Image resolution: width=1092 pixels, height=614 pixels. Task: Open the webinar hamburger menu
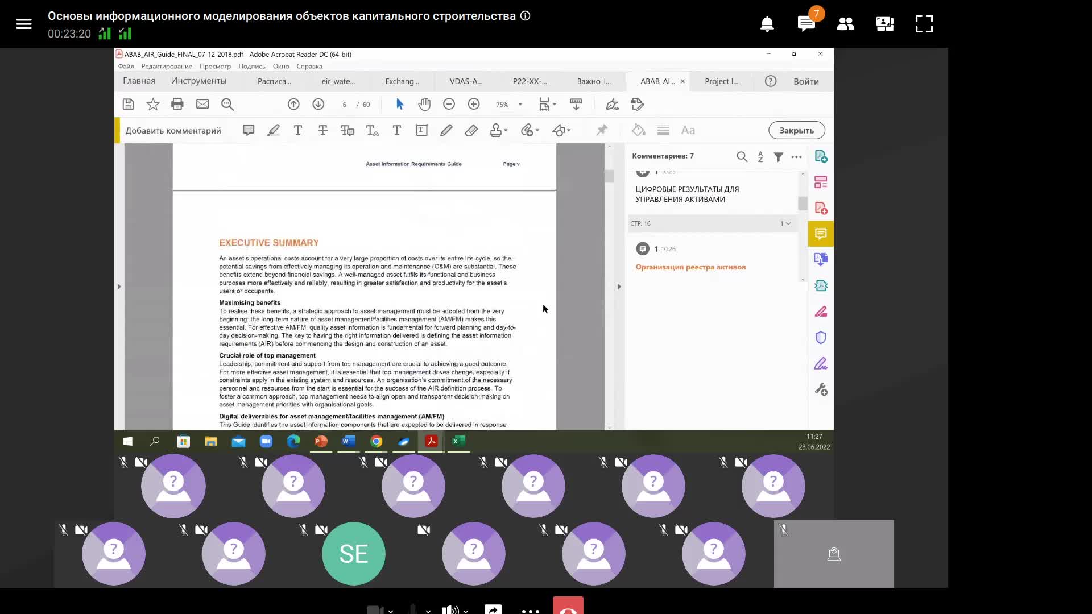tap(24, 24)
